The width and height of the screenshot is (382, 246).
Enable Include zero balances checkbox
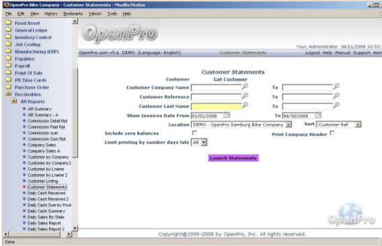coord(194,133)
